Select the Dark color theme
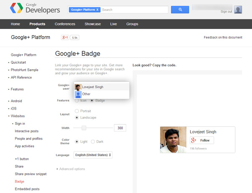Viewport: 252px width, 193px height. click(x=93, y=142)
